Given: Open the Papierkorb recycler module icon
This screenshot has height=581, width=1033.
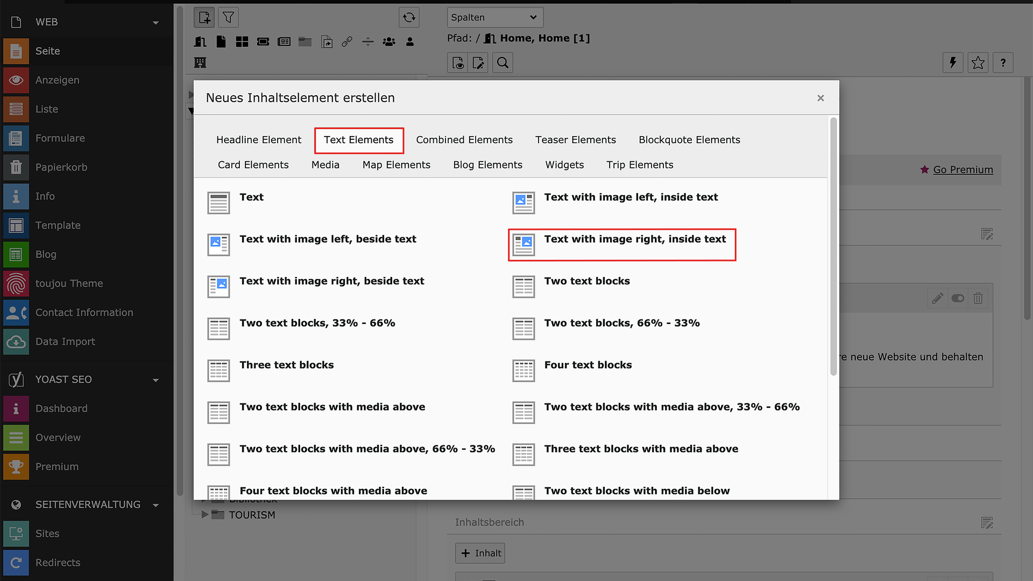Looking at the screenshot, I should (16, 167).
